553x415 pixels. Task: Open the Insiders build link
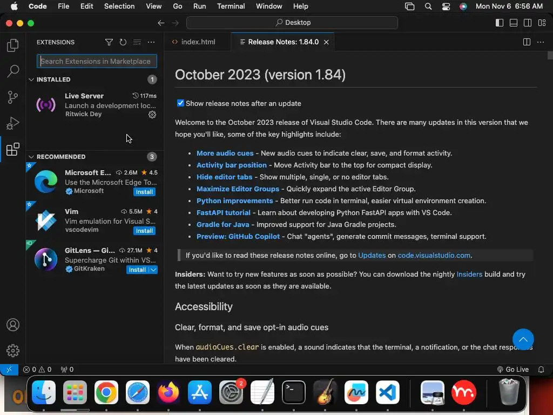click(x=469, y=275)
